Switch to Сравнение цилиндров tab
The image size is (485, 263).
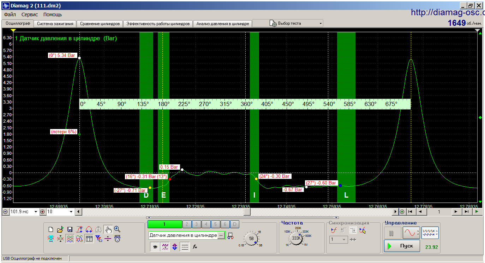coord(100,24)
